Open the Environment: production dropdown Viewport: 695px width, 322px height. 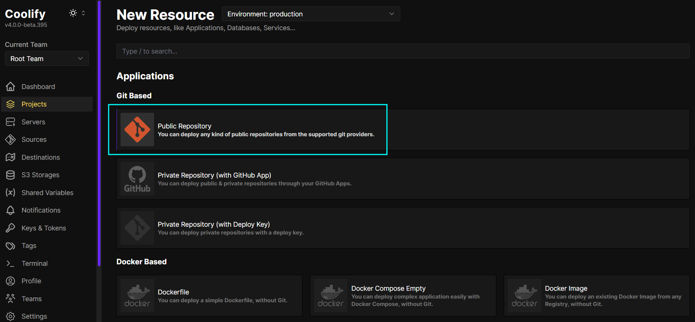[x=311, y=14]
